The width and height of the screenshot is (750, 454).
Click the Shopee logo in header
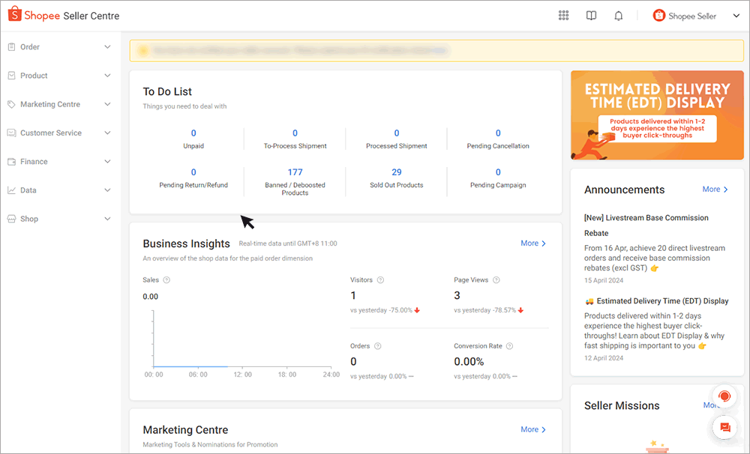14,16
